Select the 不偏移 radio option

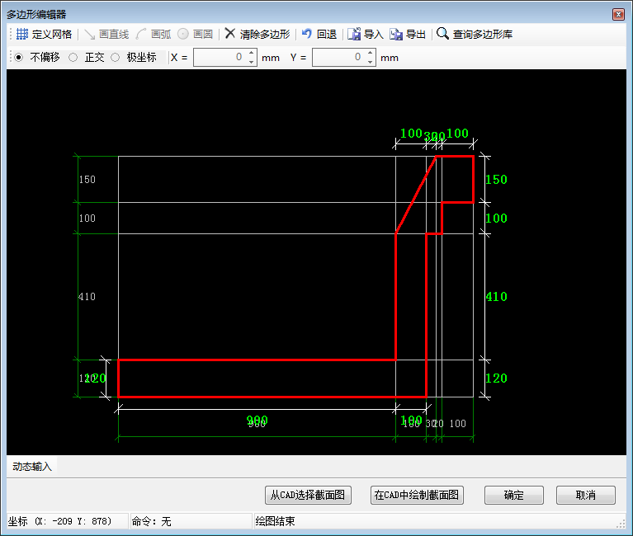click(x=19, y=58)
